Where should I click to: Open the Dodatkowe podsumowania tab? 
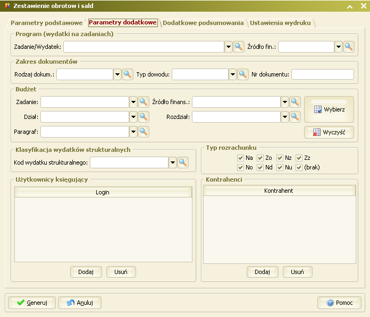coord(203,23)
